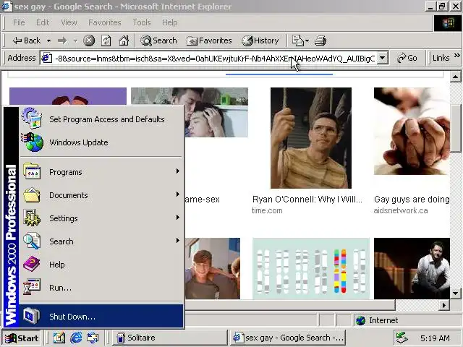Image resolution: width=463 pixels, height=347 pixels.
Task: Click the Windows logo throbber icon
Action: click(448, 23)
